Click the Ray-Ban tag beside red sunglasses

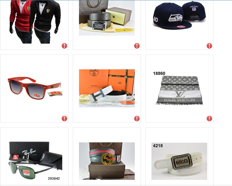[x=55, y=93]
